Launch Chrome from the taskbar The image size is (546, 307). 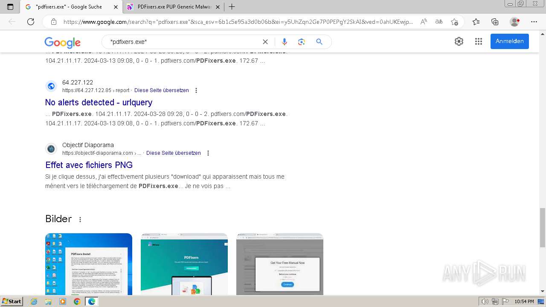pyautogui.click(x=77, y=301)
